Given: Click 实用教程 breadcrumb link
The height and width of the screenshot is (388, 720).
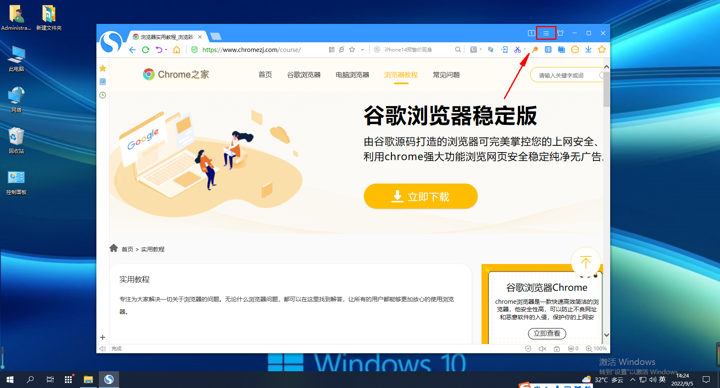Looking at the screenshot, I should (x=153, y=249).
